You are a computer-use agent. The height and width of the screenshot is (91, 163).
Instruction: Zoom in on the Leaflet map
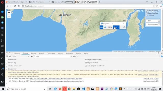[9, 13]
